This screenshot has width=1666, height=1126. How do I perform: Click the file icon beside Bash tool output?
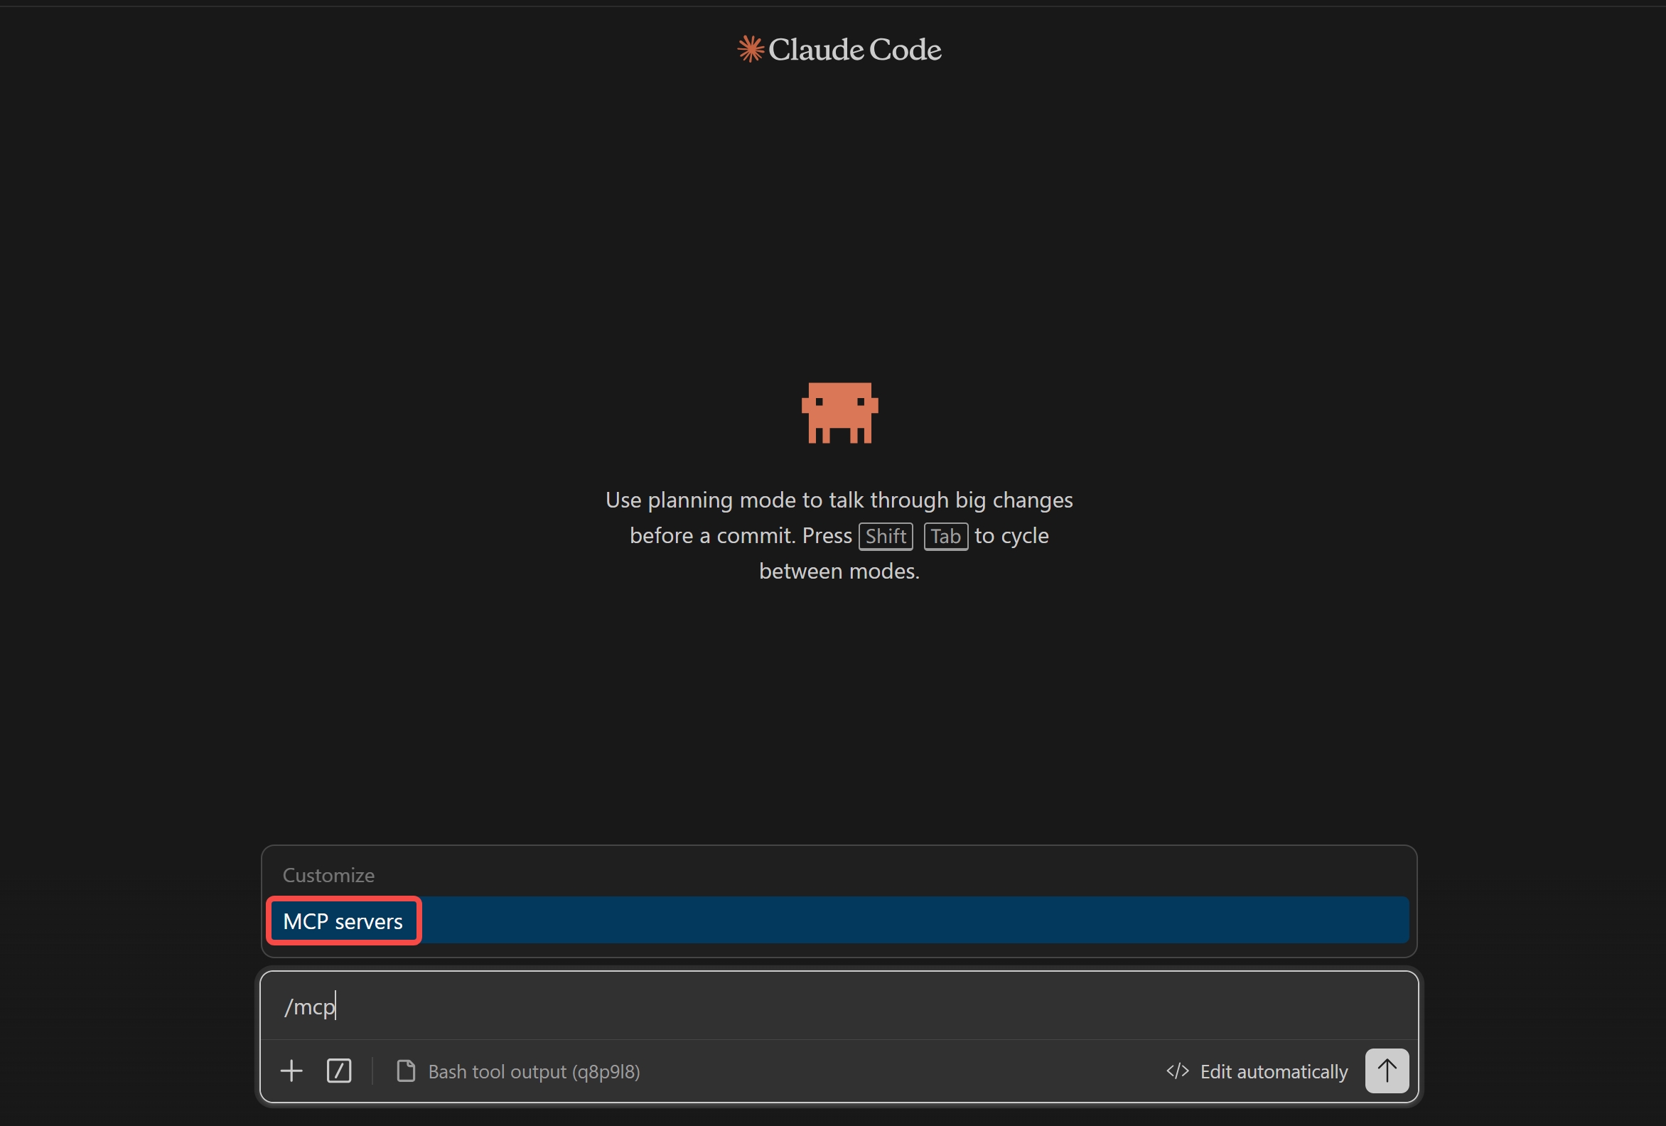tap(406, 1071)
